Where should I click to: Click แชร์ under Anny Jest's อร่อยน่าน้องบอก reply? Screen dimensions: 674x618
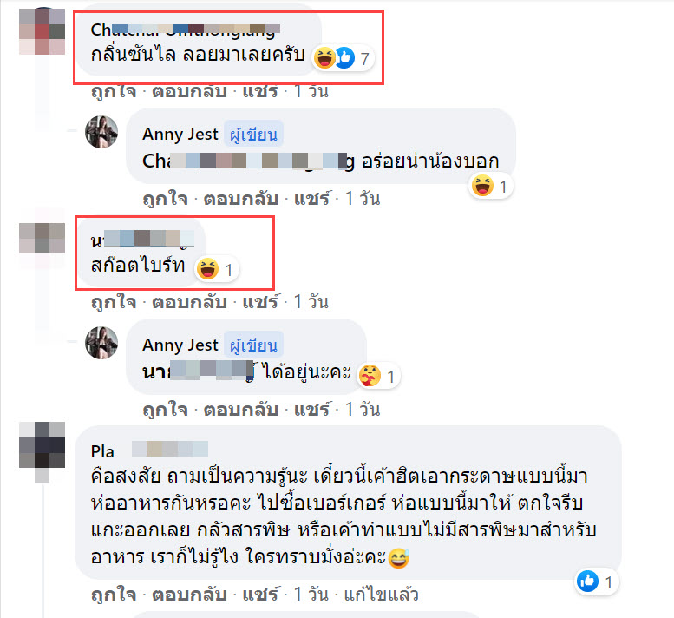pos(311,199)
